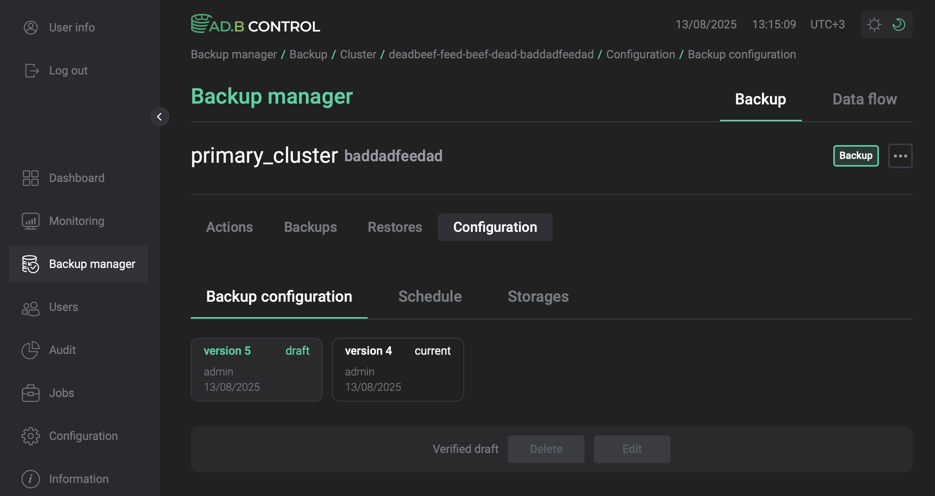Open the Restores tab
The height and width of the screenshot is (496, 935).
click(x=395, y=227)
